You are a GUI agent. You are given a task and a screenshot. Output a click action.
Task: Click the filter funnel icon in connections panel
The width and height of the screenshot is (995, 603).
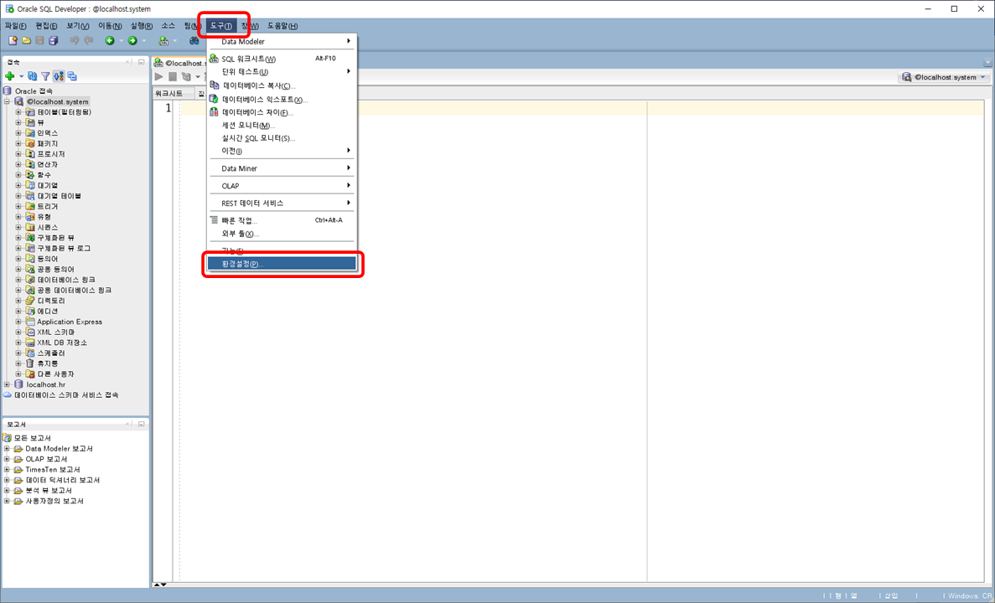pyautogui.click(x=46, y=76)
